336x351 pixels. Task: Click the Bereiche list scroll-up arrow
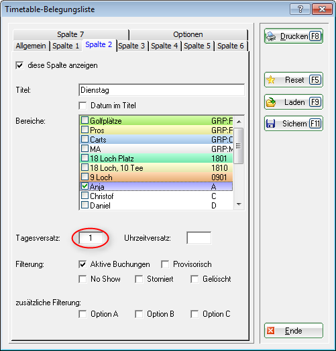coord(239,122)
